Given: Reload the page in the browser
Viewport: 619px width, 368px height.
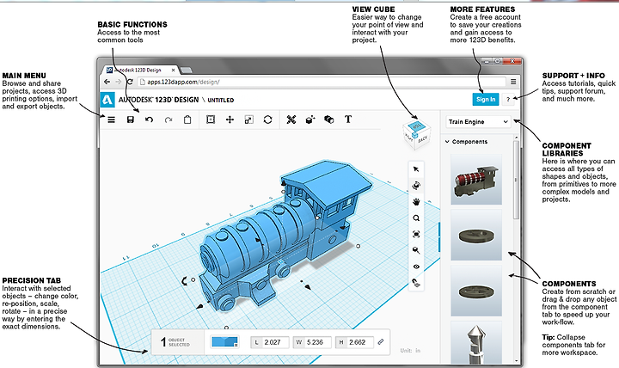Looking at the screenshot, I should pos(130,82).
